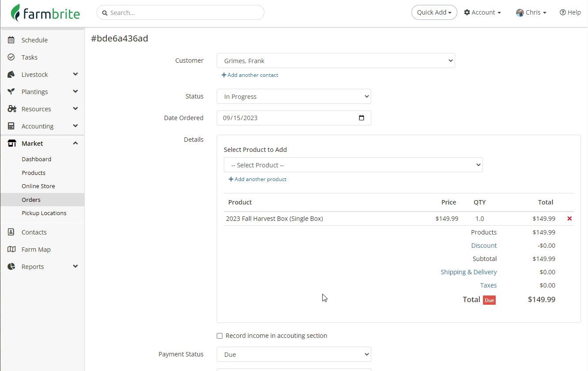Image resolution: width=588 pixels, height=371 pixels.
Task: Change the order Status dropdown
Action: click(x=294, y=97)
